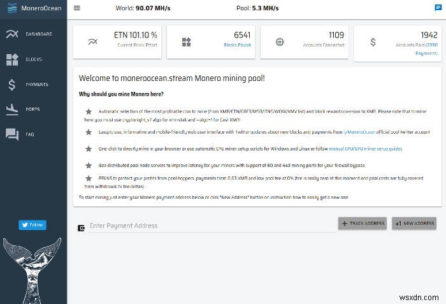
Task: Click the FAQ speech bubbles icon
Action: pos(12,134)
